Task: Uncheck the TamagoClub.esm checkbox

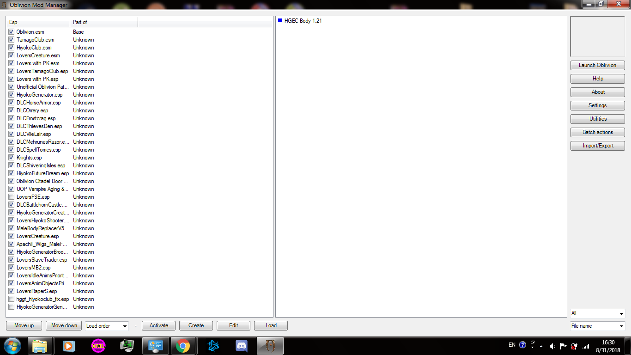Action: tap(11, 40)
